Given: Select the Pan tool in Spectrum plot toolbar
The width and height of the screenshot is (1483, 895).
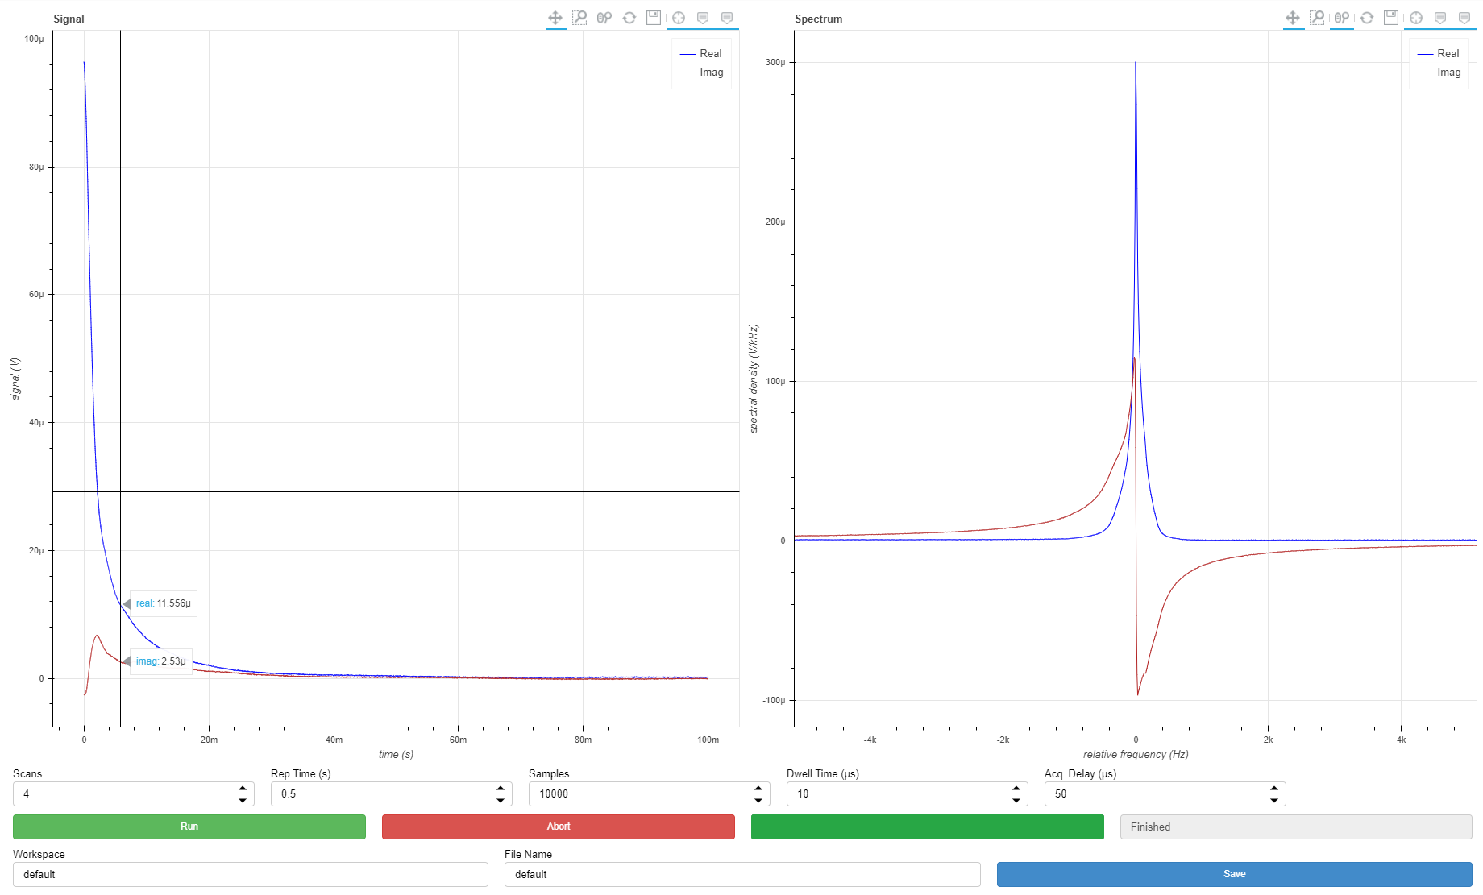Looking at the screenshot, I should 1293,18.
